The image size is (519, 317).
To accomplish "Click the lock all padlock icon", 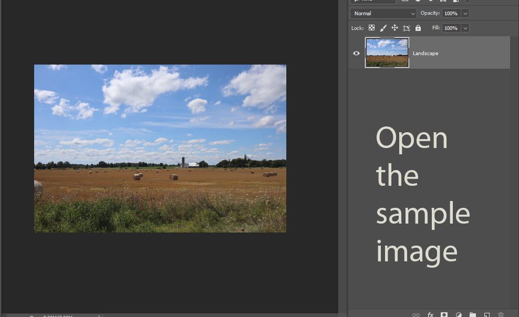I will pyautogui.click(x=418, y=28).
